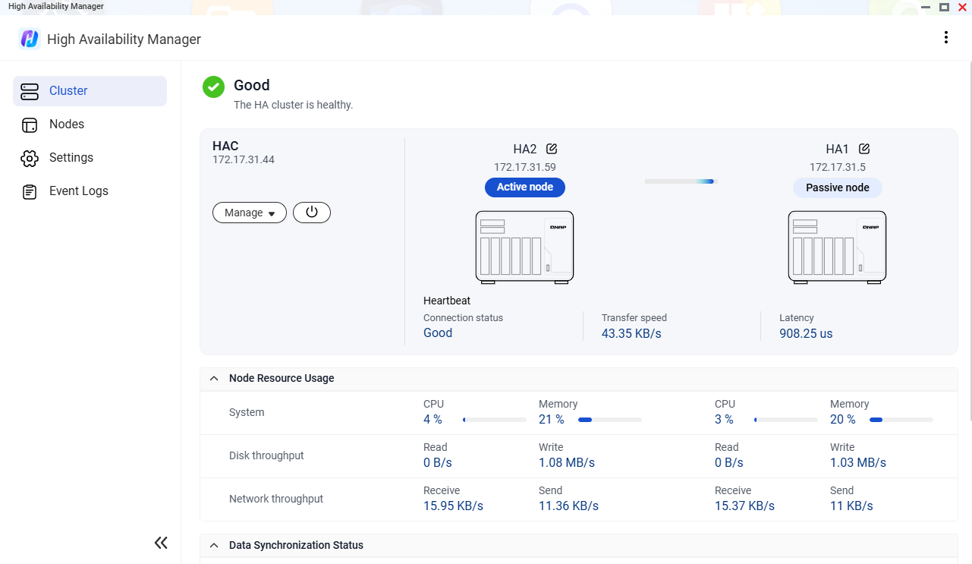Click the Write value 1.03 MB/s
The image size is (972, 564).
[x=858, y=462]
